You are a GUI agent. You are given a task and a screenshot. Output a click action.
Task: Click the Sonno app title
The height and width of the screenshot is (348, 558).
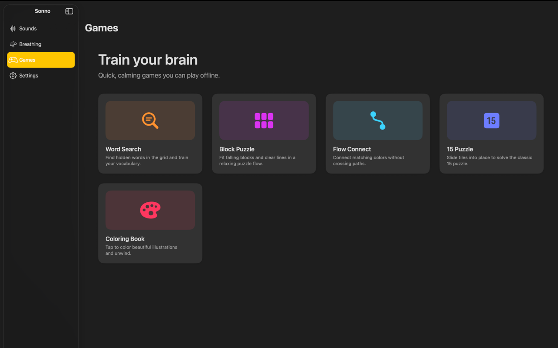click(x=43, y=11)
